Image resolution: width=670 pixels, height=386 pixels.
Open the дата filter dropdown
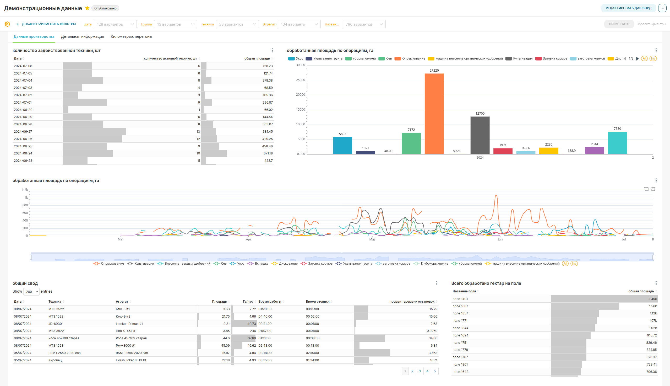click(x=115, y=24)
